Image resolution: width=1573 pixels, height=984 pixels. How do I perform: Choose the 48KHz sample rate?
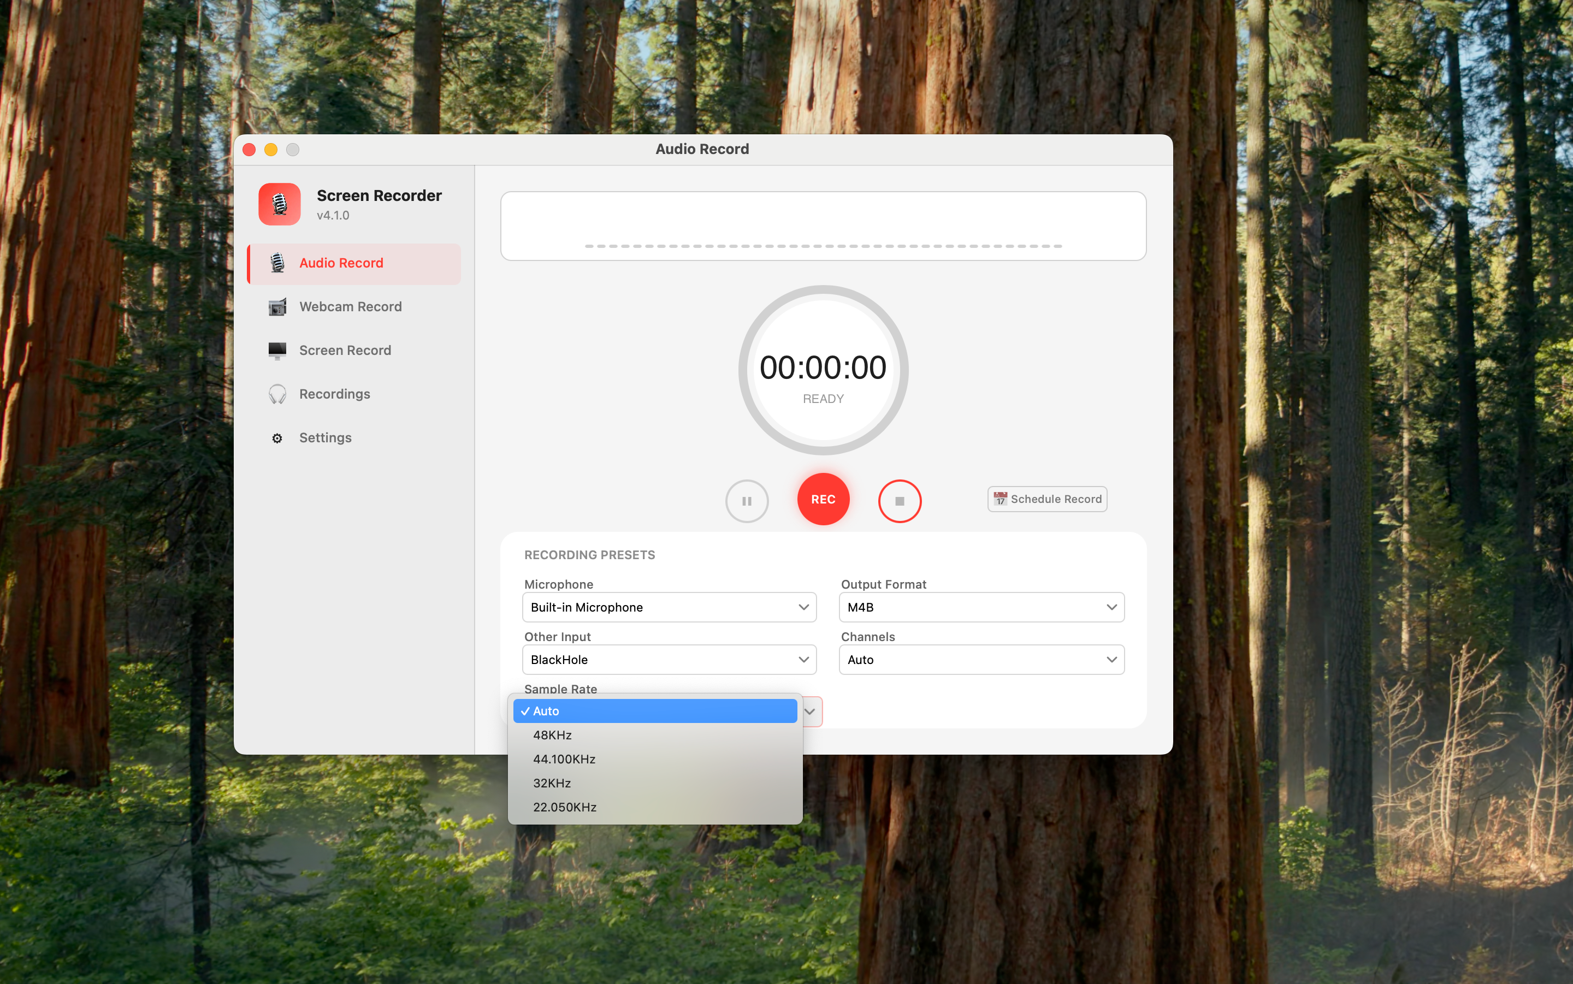click(x=655, y=735)
